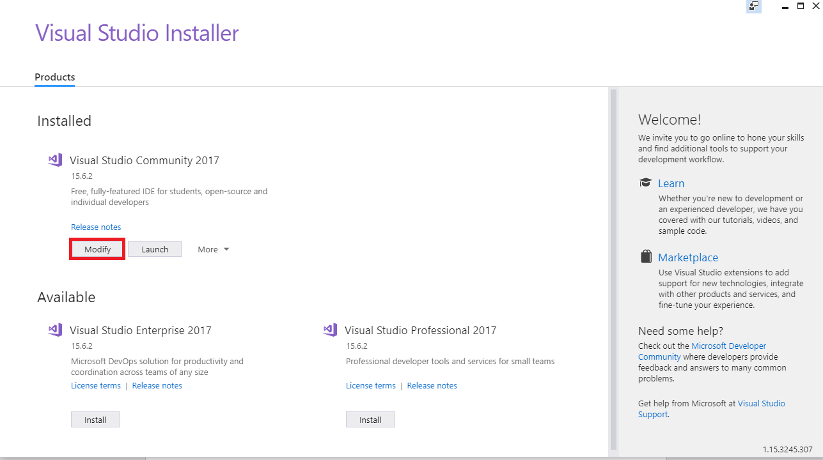Click Modify for Visual Studio Community 2017
The image size is (823, 460).
[x=97, y=249]
